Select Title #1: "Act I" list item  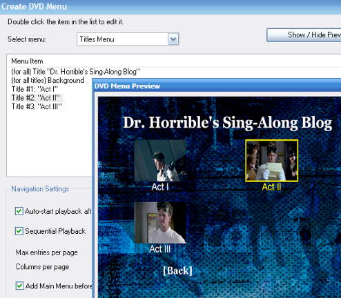click(x=35, y=89)
